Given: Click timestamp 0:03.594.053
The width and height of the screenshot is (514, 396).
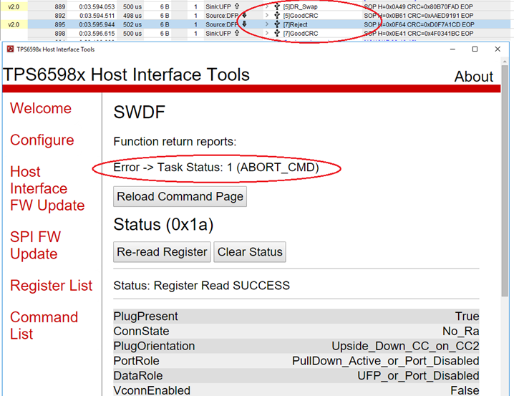Looking at the screenshot, I should (x=97, y=6).
